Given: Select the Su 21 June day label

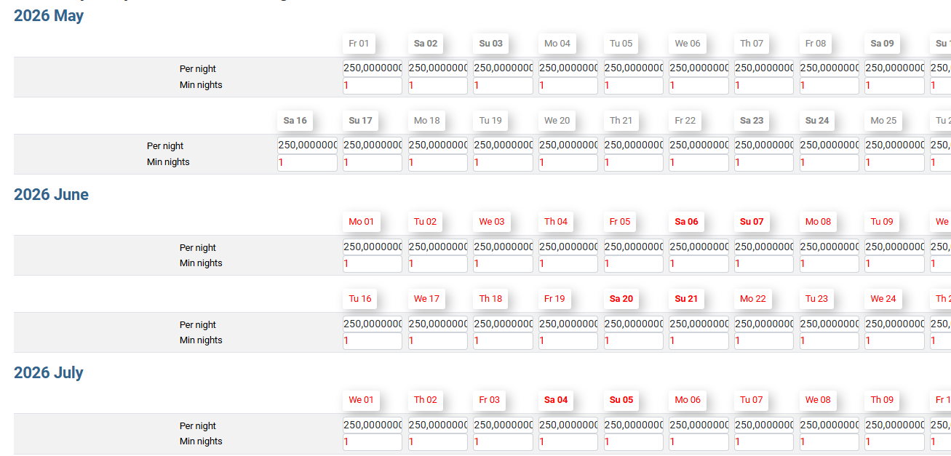Looking at the screenshot, I should (x=686, y=299).
